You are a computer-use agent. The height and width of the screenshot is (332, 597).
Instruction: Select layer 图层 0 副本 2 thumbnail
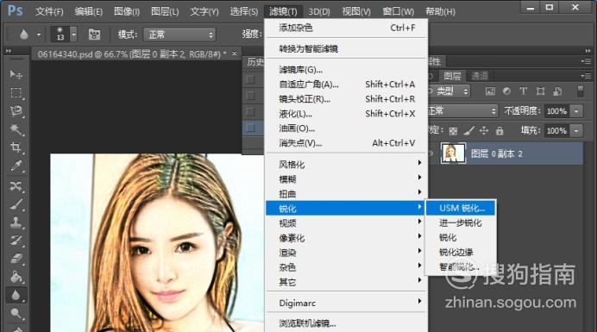click(x=453, y=153)
